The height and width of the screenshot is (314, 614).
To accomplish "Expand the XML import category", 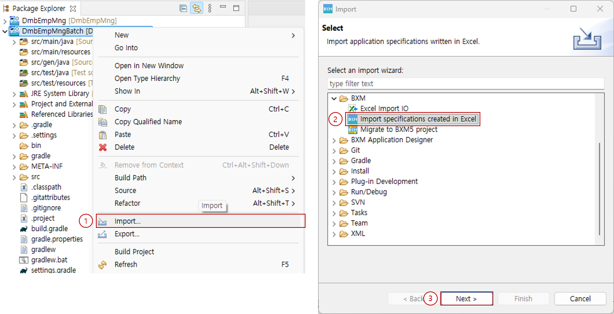I will [x=334, y=234].
